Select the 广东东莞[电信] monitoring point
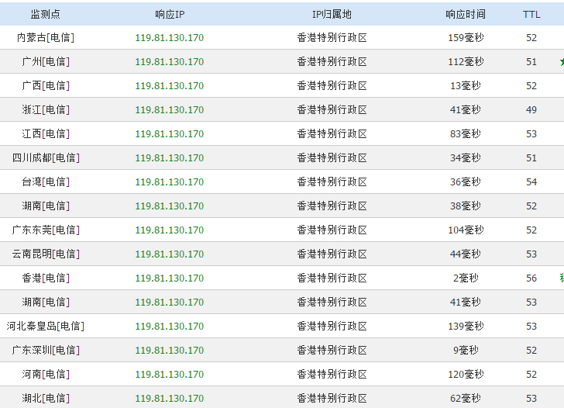This screenshot has width=564, height=408. [x=45, y=230]
